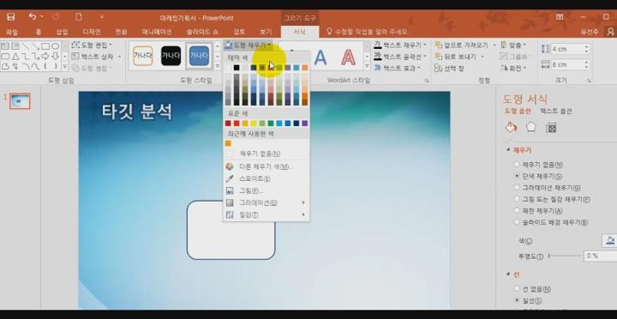Viewport: 617px width, 319px height.
Task: Click the new blank document icon in title bar
Action: [79, 17]
